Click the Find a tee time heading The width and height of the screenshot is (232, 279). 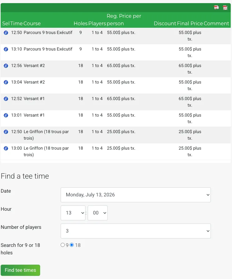coord(25,176)
